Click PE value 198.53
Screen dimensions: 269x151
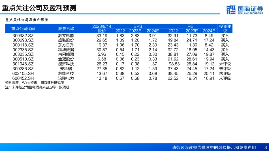point(173,64)
